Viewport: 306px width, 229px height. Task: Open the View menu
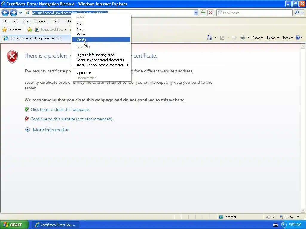point(26,21)
